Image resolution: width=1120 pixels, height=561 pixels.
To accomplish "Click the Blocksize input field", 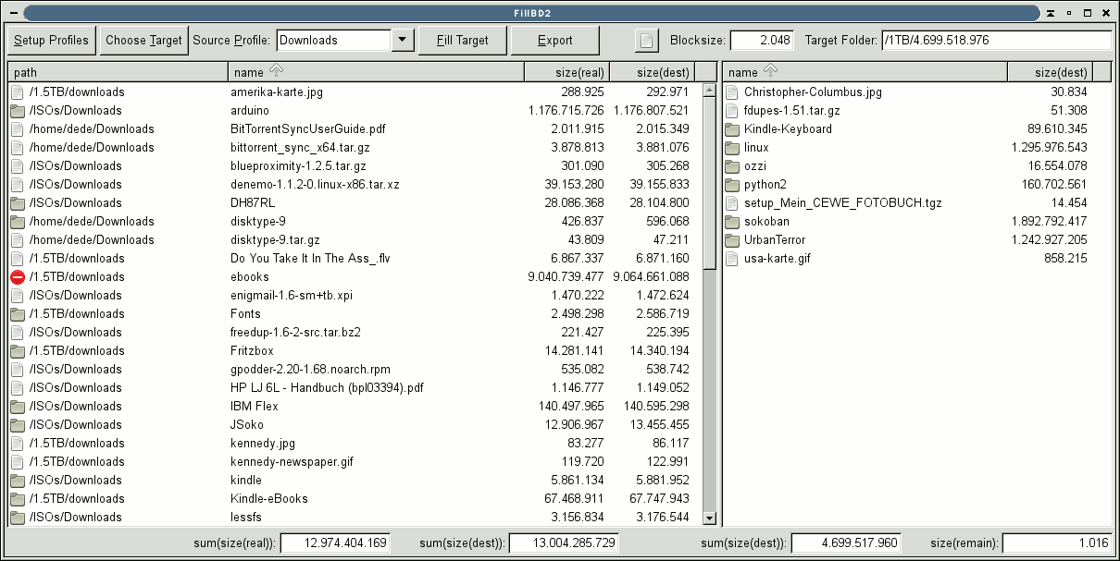I will pyautogui.click(x=762, y=41).
